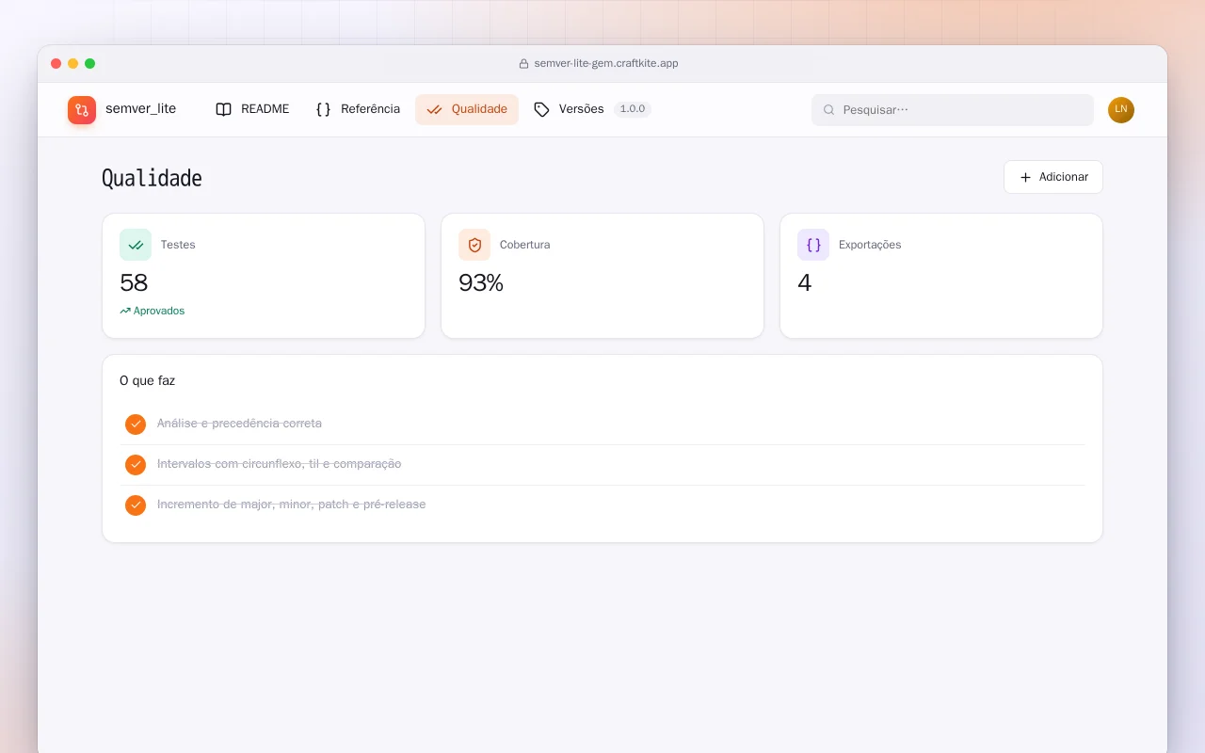Click the Aprovados status text
1205x753 pixels.
point(159,311)
